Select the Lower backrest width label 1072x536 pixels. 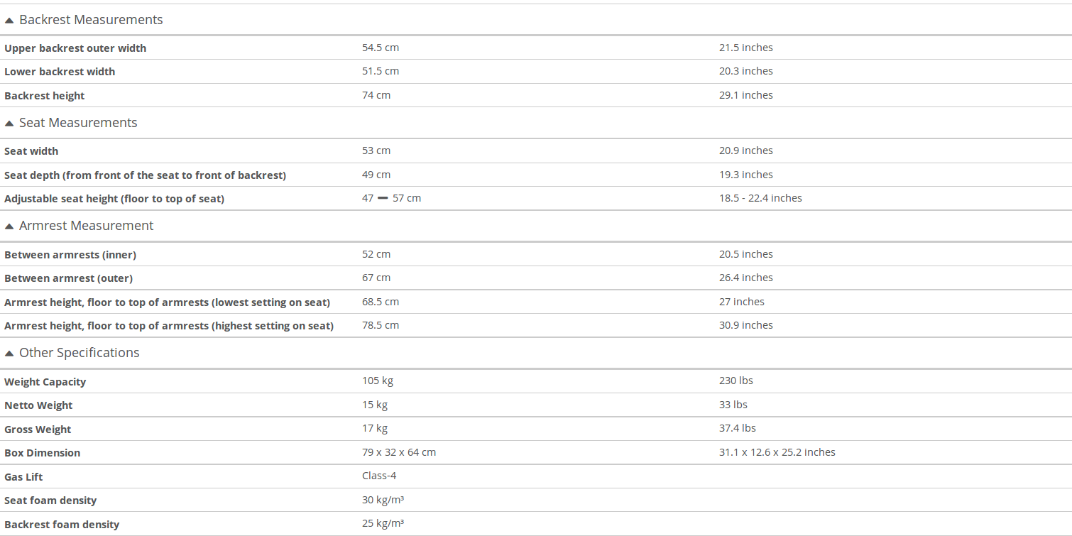pyautogui.click(x=60, y=72)
